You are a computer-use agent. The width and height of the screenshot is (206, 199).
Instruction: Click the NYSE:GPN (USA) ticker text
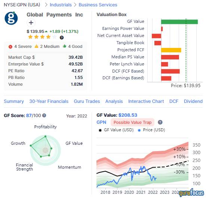[22, 5]
